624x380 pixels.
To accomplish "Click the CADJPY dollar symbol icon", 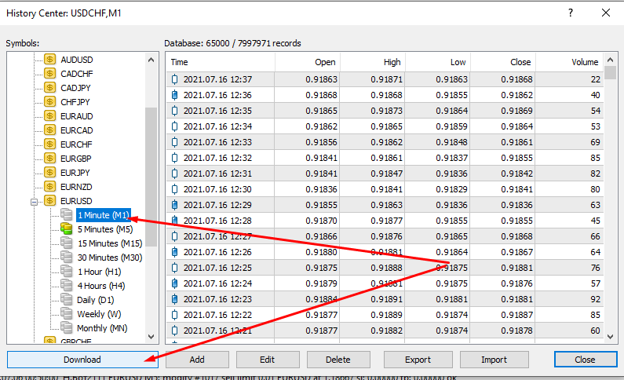I will pyautogui.click(x=49, y=88).
